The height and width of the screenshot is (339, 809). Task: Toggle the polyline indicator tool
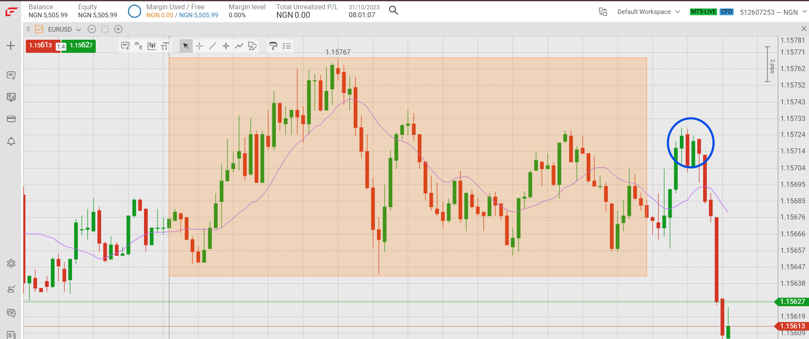[239, 46]
